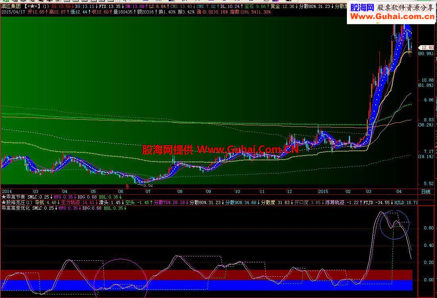Click the 开口度:3.65 value
Image resolution: width=437 pixels, height=298 pixels.
[x=307, y=202]
